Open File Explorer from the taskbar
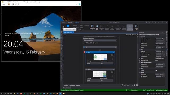Screen dimensions: 170x95 15,94
